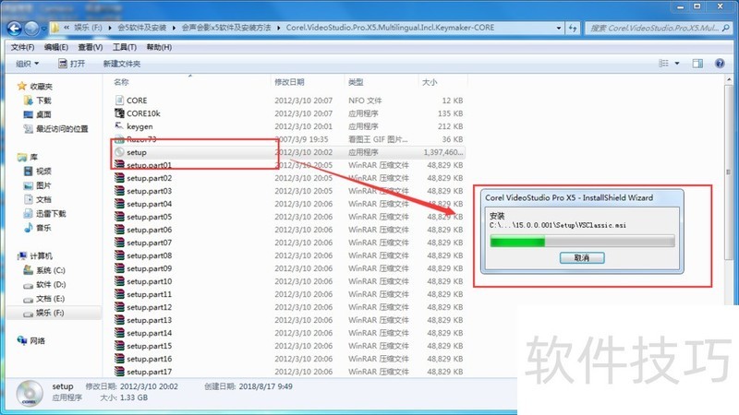This screenshot has height=415, width=739.
Task: Select the setup.part13 WinRAR icon
Action: [x=119, y=320]
